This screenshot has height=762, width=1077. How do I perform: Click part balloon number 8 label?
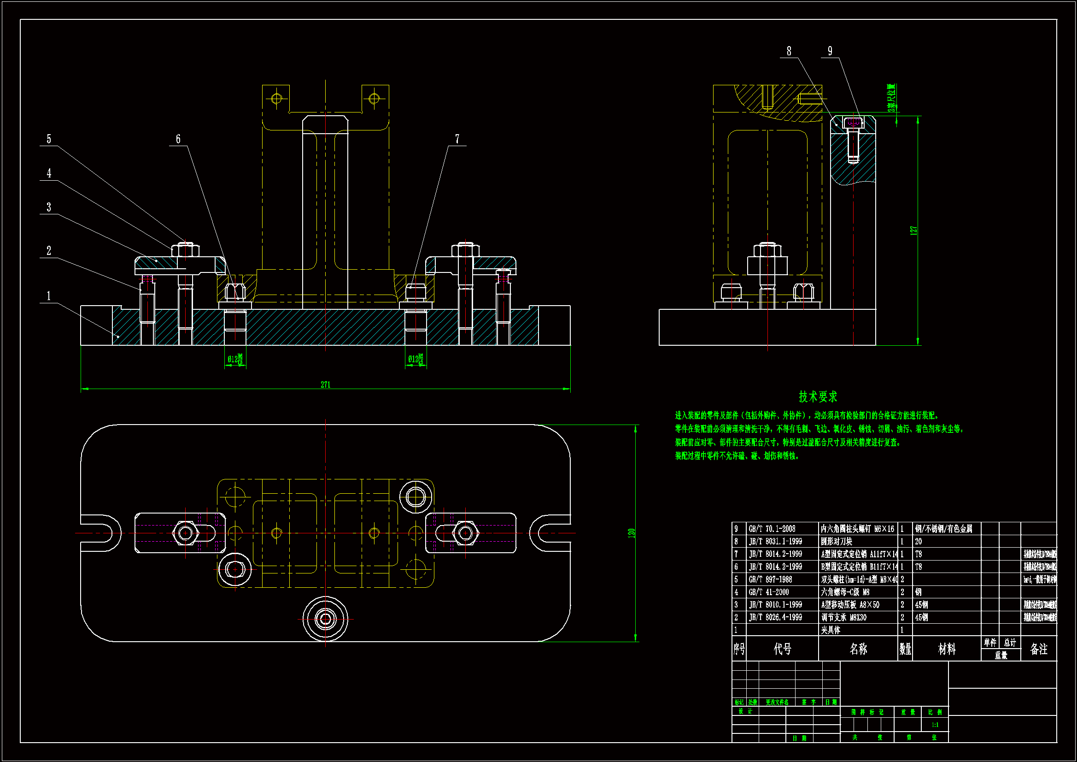(789, 51)
